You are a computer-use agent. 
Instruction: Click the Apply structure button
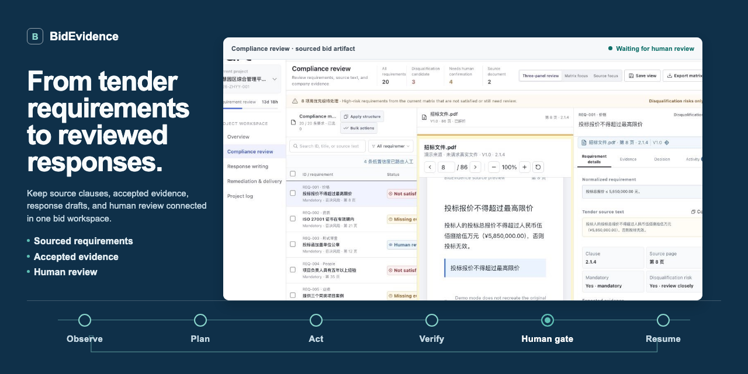pos(362,116)
